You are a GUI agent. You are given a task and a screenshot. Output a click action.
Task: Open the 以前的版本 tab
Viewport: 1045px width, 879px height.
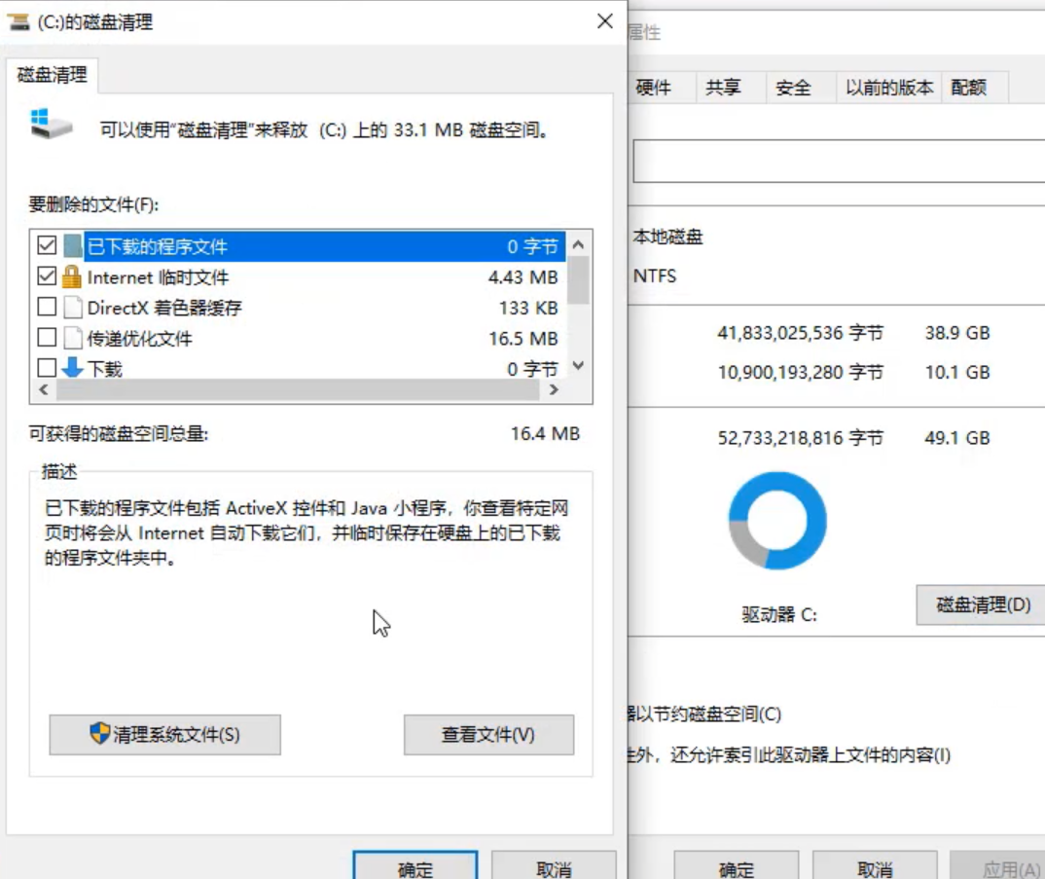[x=888, y=87]
